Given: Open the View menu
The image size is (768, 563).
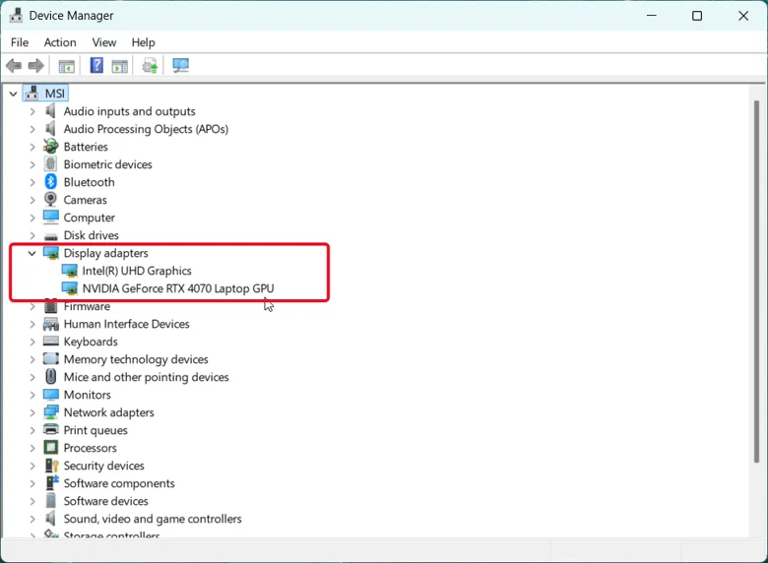Looking at the screenshot, I should [x=103, y=42].
